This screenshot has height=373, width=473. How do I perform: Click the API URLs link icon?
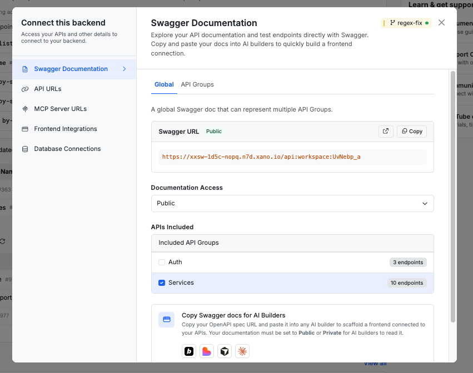25,89
